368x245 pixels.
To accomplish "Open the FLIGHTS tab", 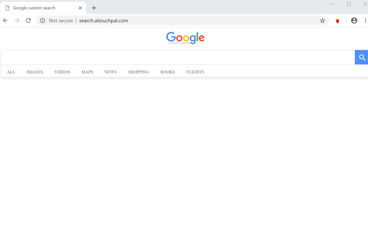I will click(x=195, y=72).
